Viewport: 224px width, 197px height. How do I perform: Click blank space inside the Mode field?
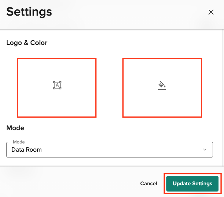tap(122, 150)
